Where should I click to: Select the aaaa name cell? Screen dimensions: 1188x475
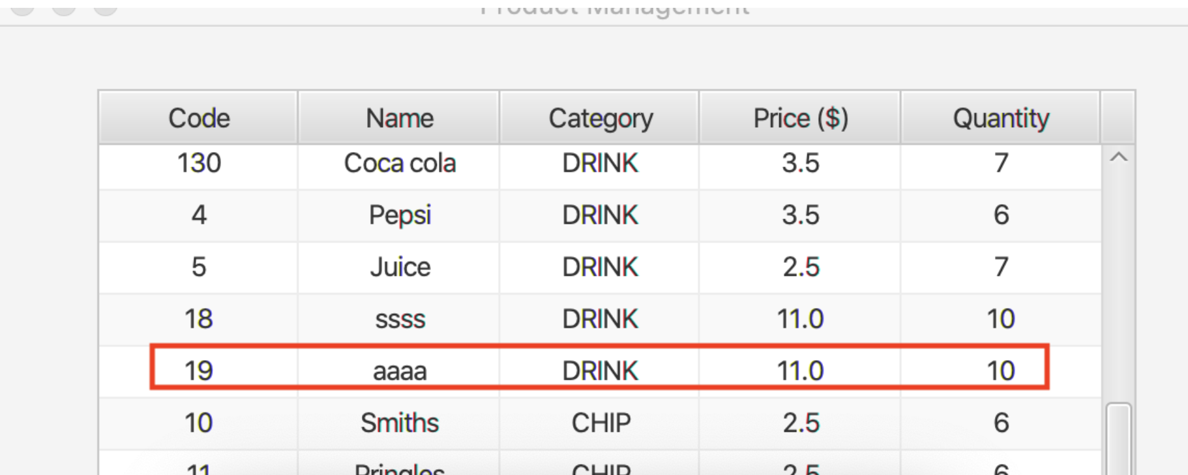pos(399,371)
